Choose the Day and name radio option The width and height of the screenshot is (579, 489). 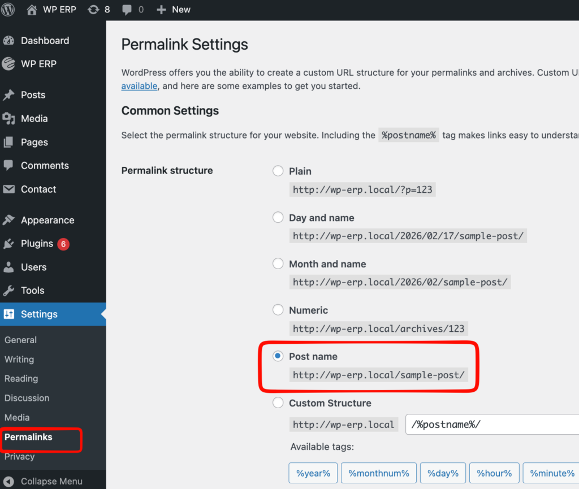(278, 218)
